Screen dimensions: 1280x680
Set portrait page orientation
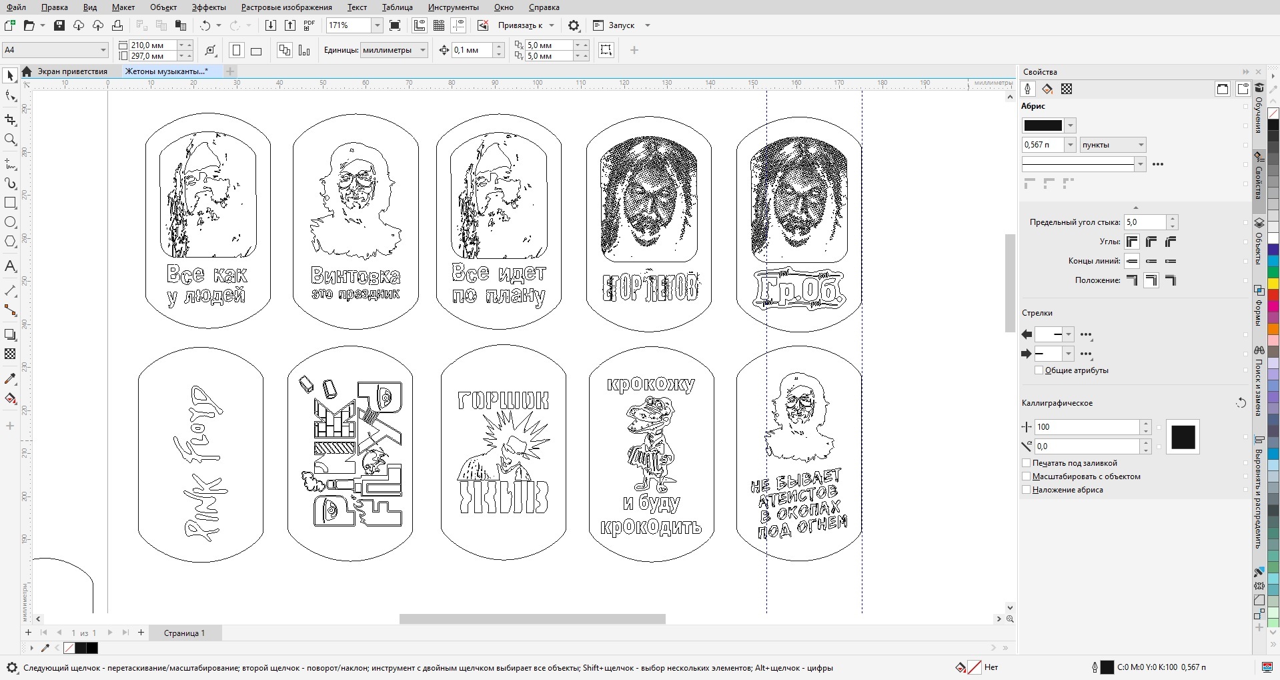click(237, 50)
